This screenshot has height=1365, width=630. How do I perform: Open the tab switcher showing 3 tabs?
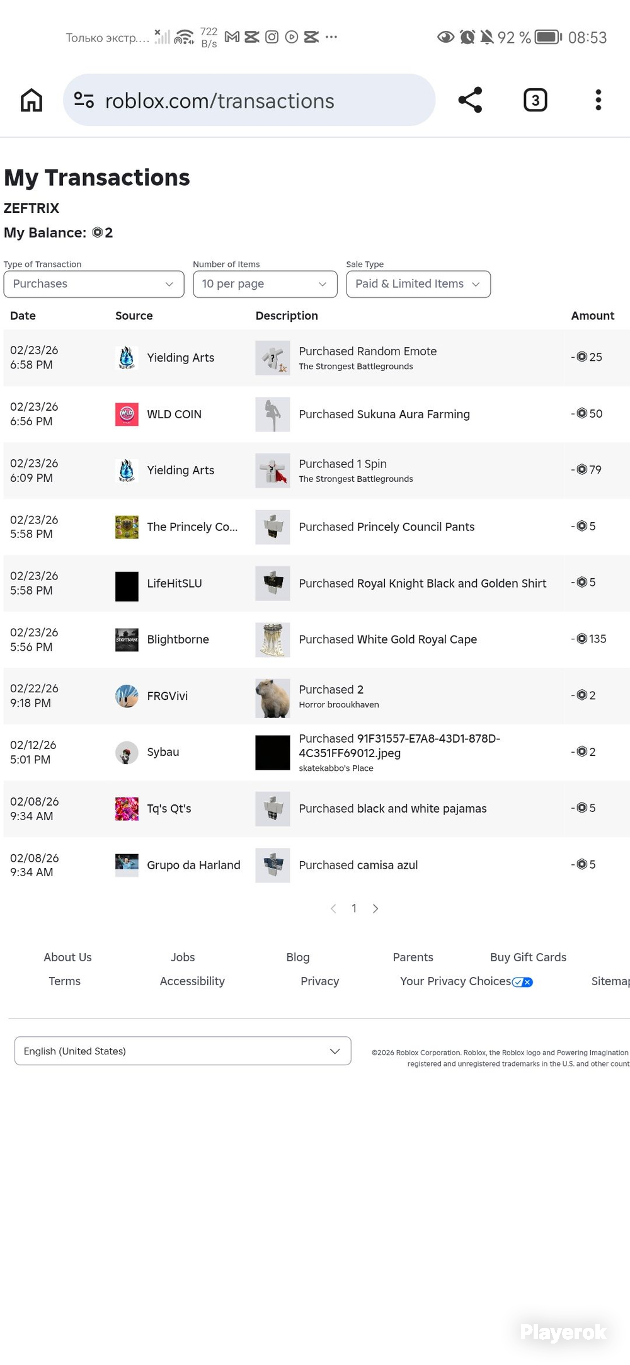[535, 100]
